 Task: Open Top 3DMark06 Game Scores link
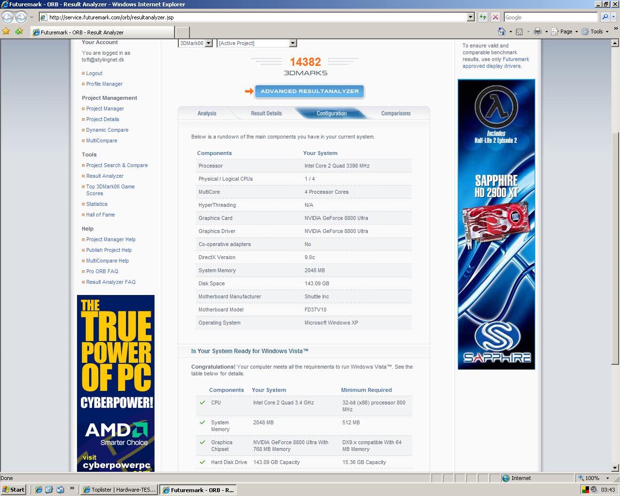pos(110,190)
